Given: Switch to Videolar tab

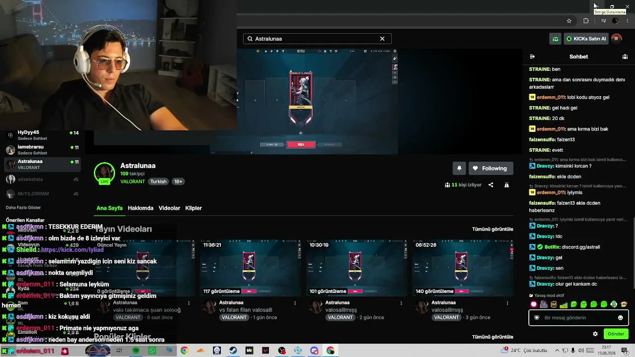Looking at the screenshot, I should (x=169, y=208).
